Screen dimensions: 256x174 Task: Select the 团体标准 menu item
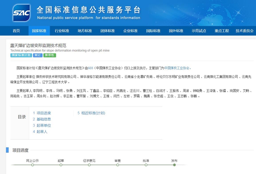108,31
